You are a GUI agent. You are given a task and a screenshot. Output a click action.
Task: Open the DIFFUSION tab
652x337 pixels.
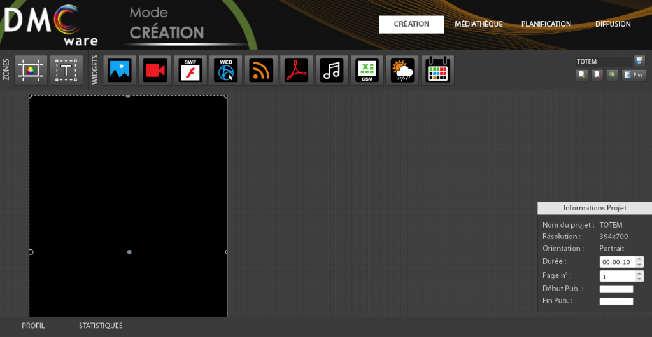click(x=613, y=24)
